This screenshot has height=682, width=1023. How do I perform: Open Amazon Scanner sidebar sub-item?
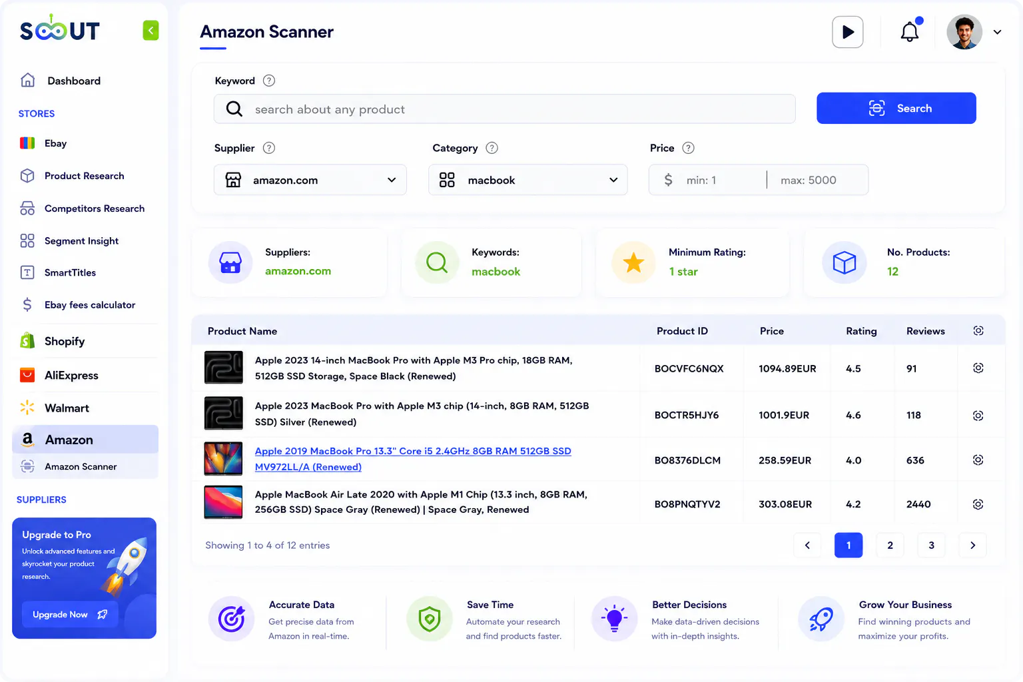[85, 466]
